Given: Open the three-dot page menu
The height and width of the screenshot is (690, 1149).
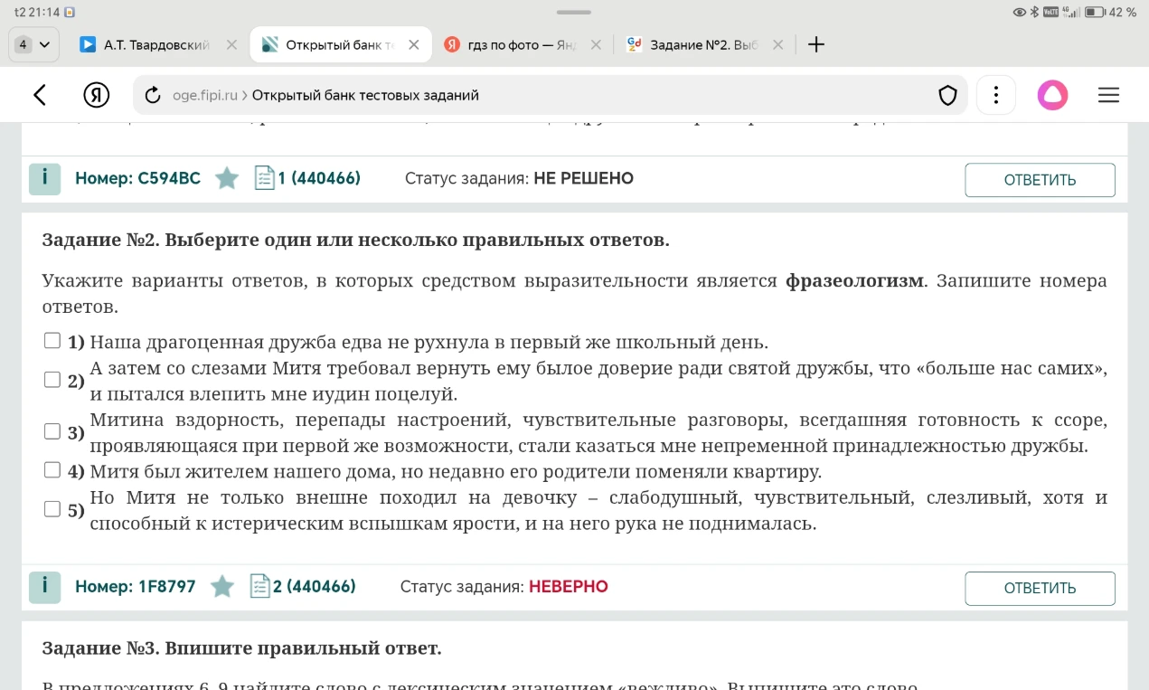Looking at the screenshot, I should (995, 95).
